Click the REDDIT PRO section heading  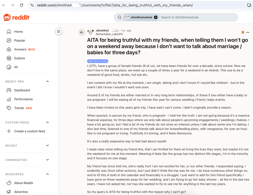(x=14, y=82)
